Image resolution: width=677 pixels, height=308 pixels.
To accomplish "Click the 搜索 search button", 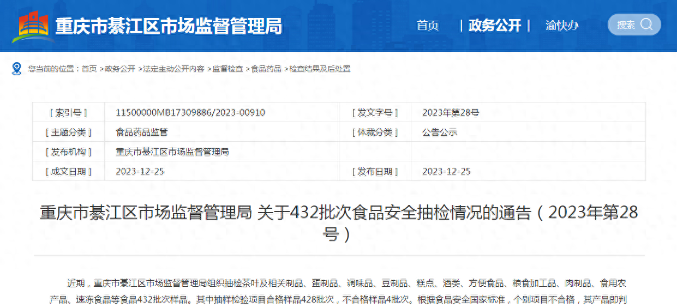I will pyautogui.click(x=634, y=25).
